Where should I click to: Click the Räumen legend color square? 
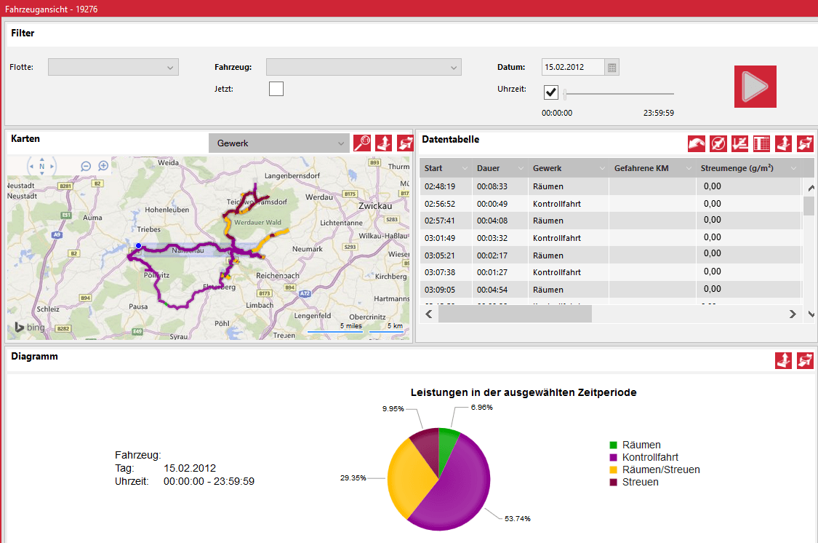tap(614, 445)
